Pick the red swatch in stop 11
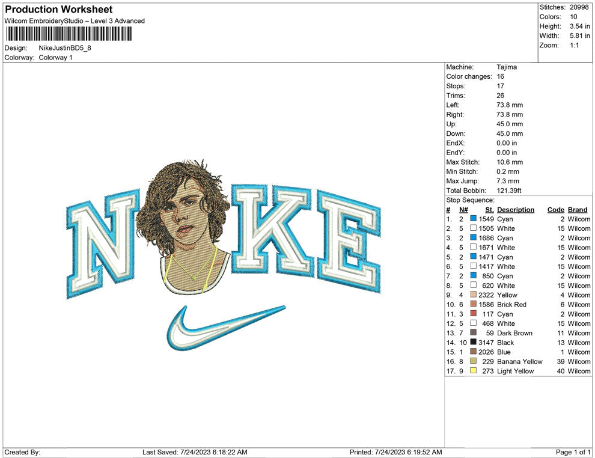Screen dimensions: 595x458 point(473,313)
